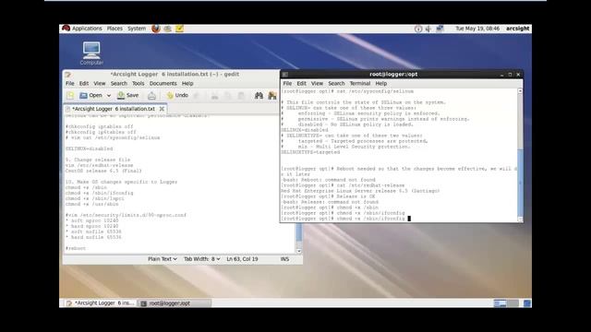Screen dimensions: 591x332
Task: Click the greyed Redo icon in gedit
Action: click(x=197, y=96)
